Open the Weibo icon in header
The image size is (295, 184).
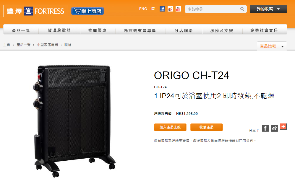170,9
